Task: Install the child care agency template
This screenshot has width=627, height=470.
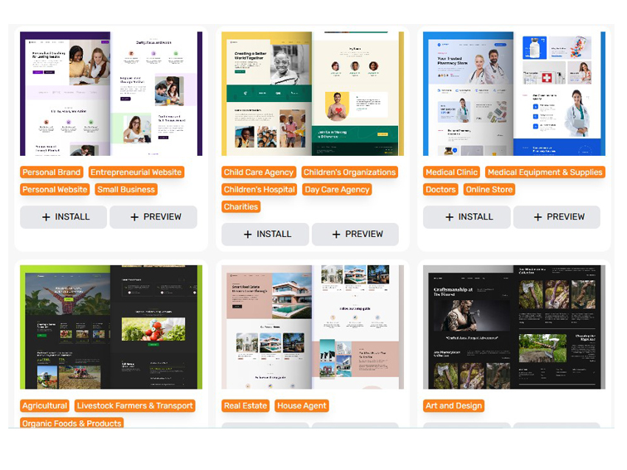Action: 265,235
